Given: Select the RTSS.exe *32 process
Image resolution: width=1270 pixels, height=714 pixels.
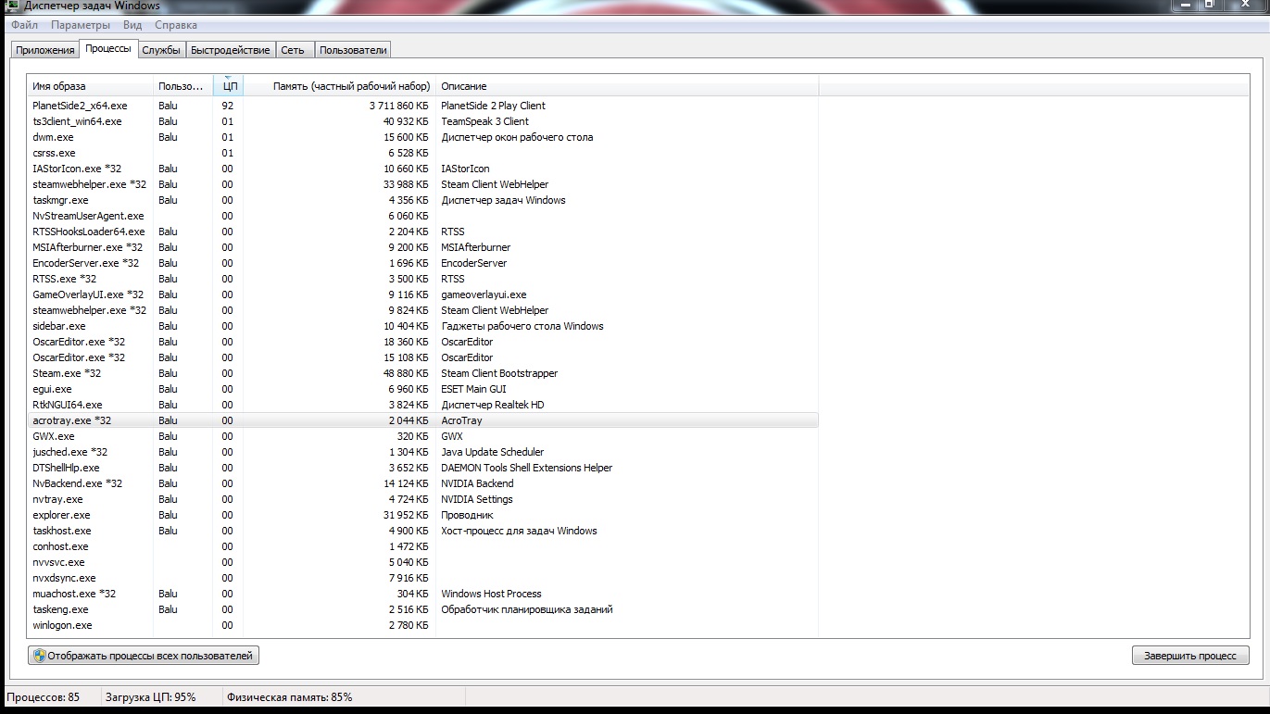Looking at the screenshot, I should [423, 279].
